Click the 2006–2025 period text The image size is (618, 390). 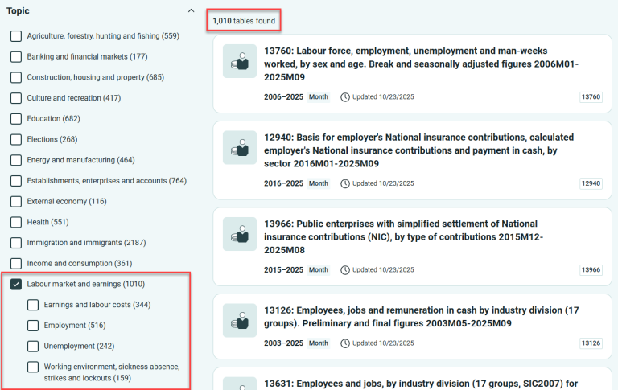click(283, 97)
